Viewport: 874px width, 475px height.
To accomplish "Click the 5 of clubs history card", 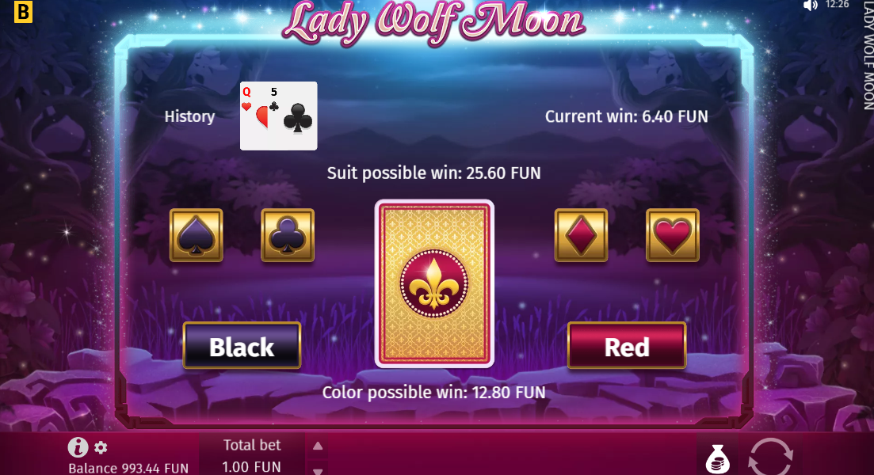I will [x=292, y=116].
